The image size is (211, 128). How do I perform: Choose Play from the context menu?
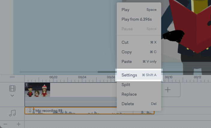point(125,10)
